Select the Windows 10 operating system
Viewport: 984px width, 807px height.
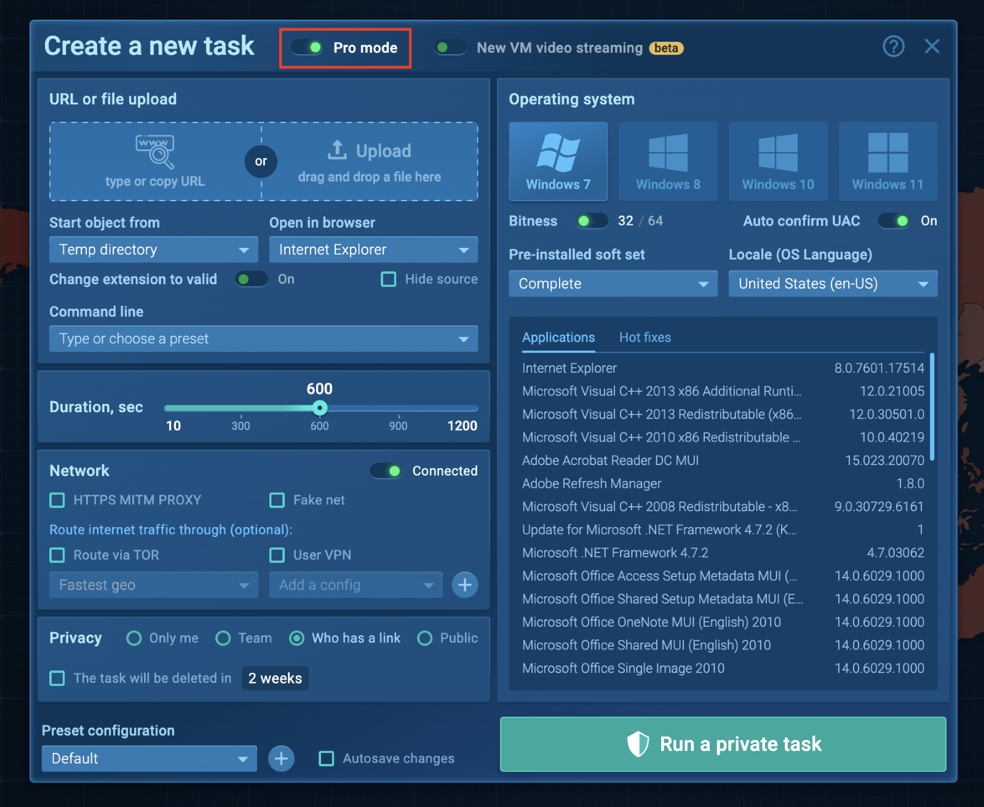(x=777, y=161)
